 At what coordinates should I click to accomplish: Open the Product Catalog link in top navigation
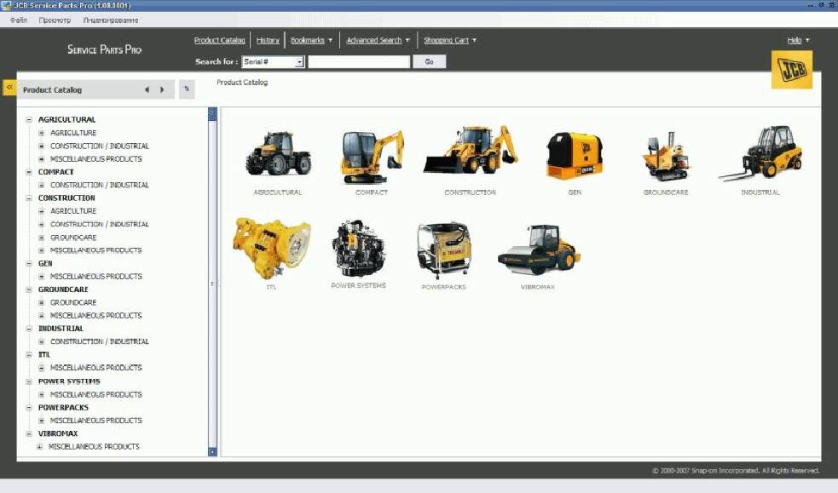pos(219,40)
